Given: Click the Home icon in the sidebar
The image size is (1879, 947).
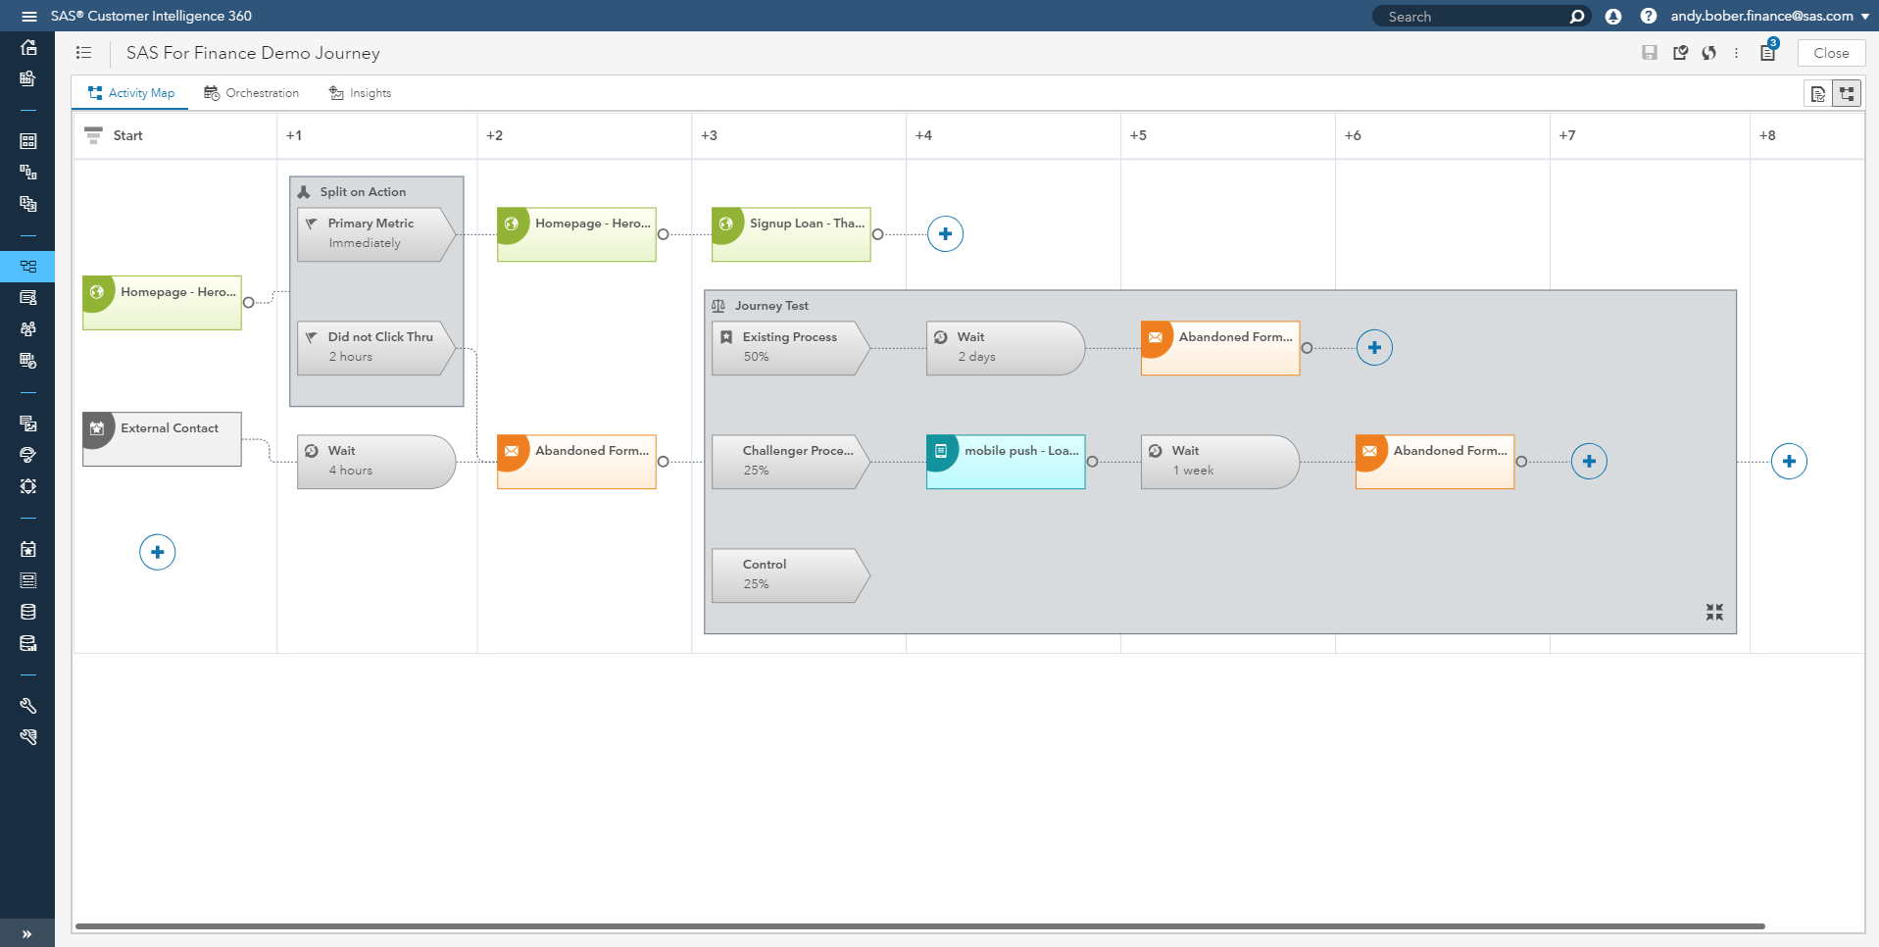Looking at the screenshot, I should click(x=28, y=47).
